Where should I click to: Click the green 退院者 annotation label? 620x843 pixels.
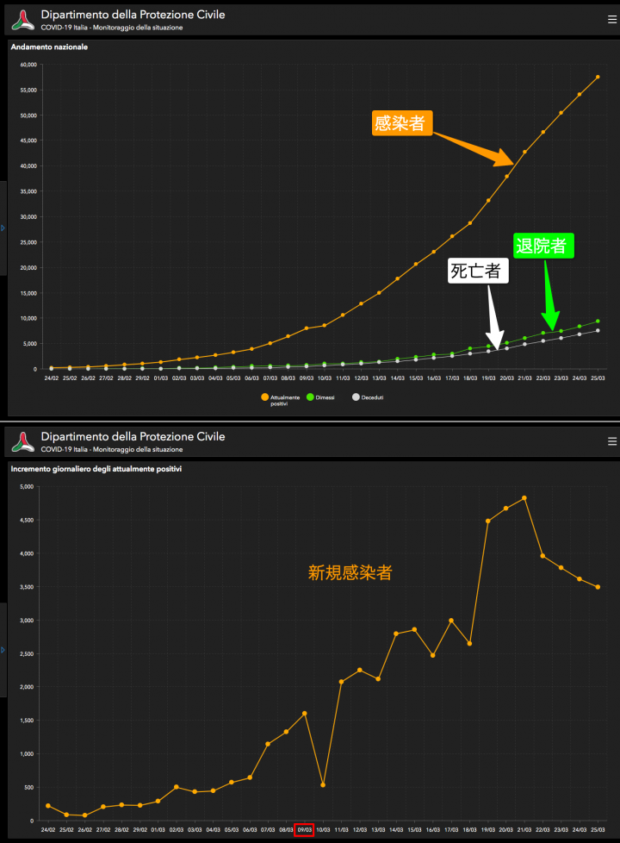pyautogui.click(x=542, y=246)
